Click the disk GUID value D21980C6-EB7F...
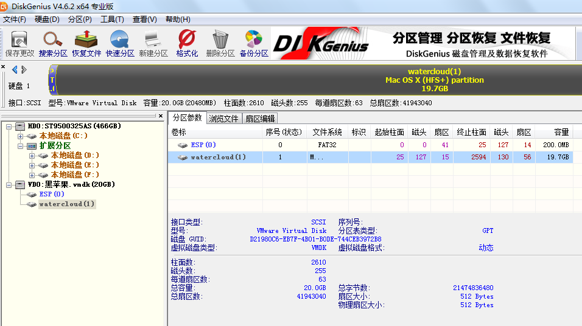 [315, 239]
